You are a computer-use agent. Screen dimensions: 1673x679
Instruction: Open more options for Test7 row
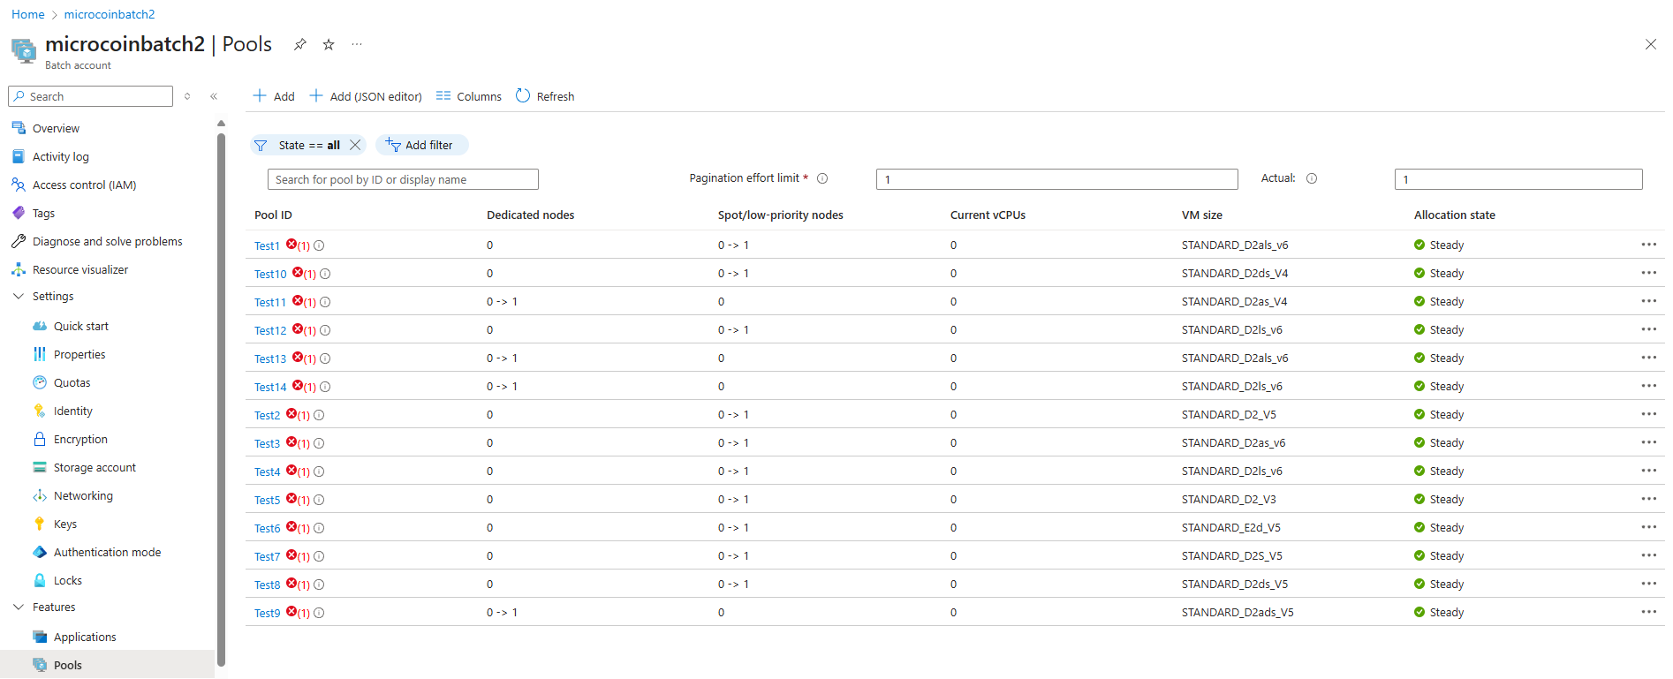click(x=1648, y=555)
